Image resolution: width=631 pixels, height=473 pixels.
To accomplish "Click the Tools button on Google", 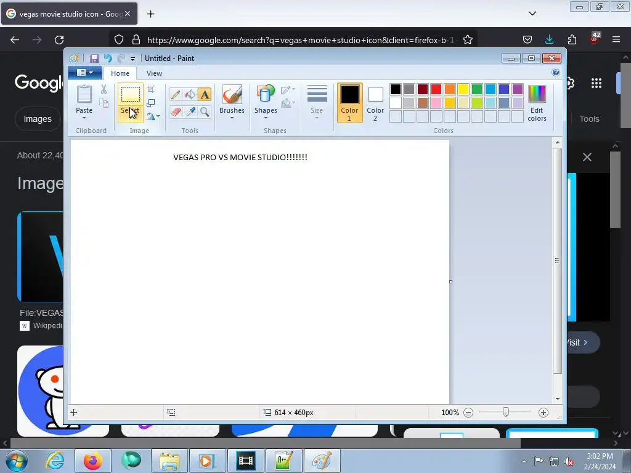I will pos(589,119).
